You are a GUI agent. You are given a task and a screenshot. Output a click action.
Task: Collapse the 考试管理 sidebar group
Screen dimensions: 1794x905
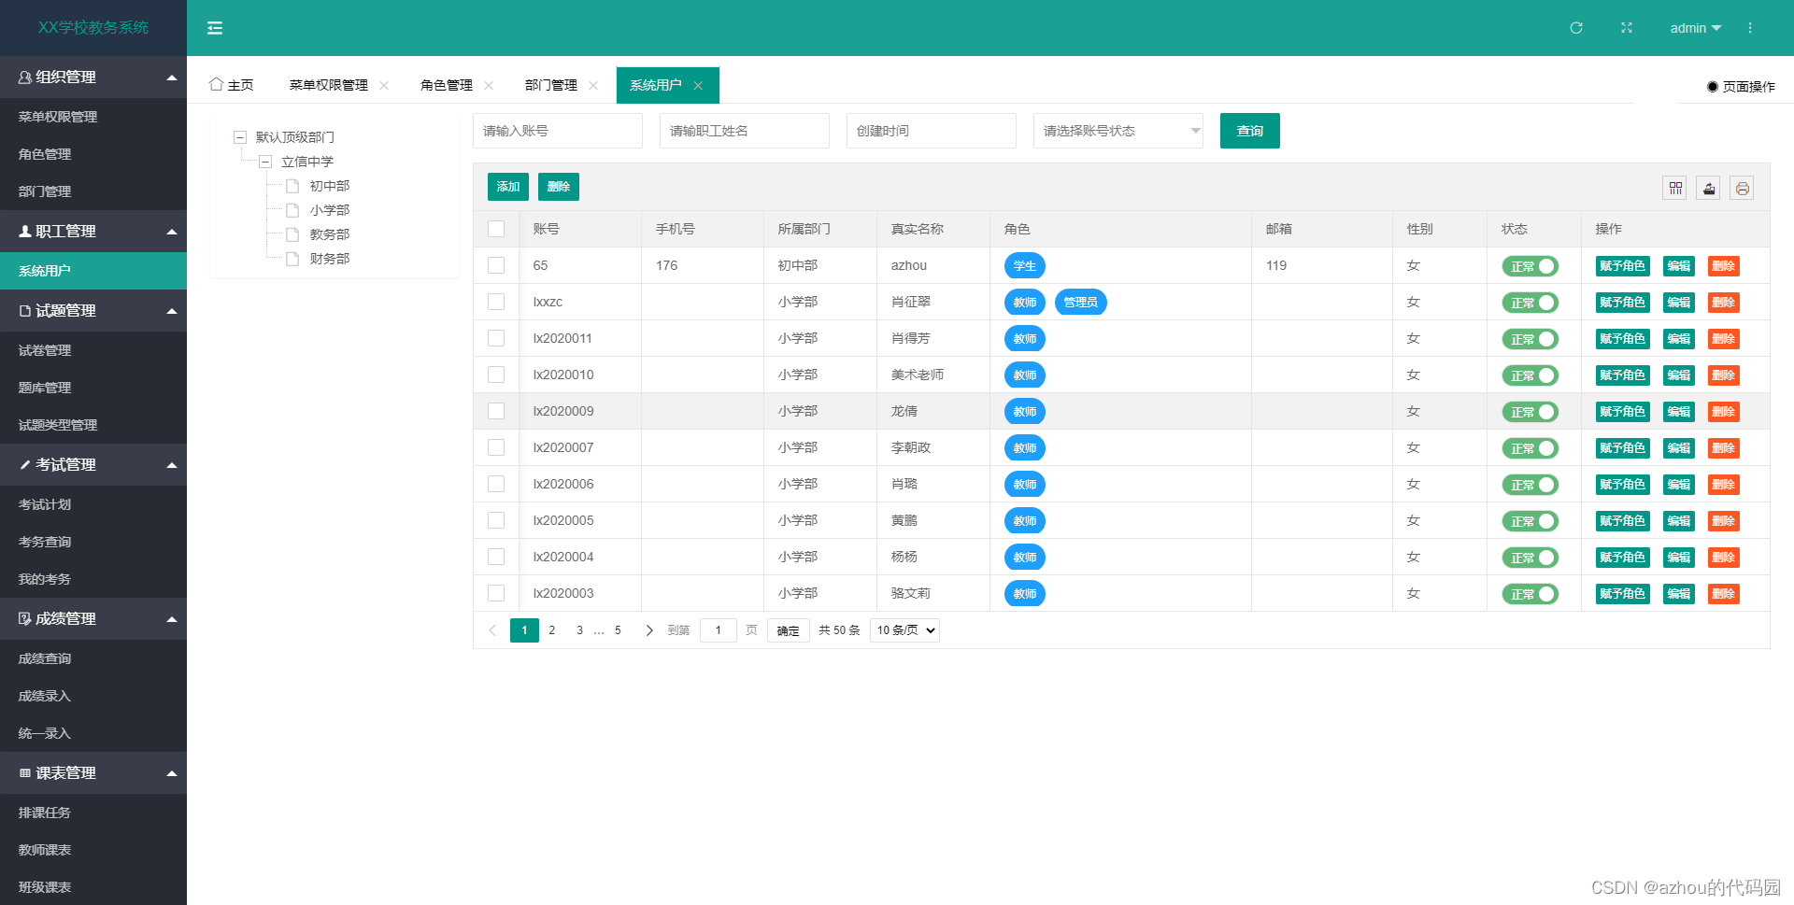(93, 464)
